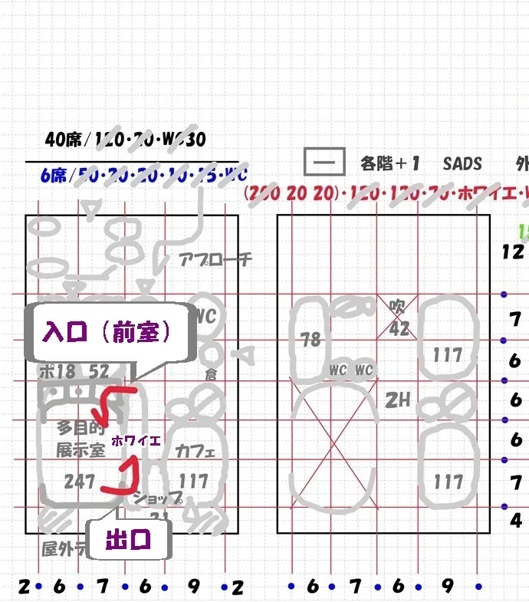529x602 pixels.
Task: Select the ショップ label near exit
Action: (157, 498)
